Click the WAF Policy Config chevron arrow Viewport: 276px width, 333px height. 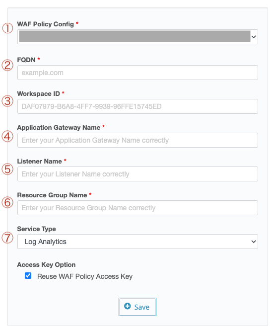pyautogui.click(x=254, y=37)
